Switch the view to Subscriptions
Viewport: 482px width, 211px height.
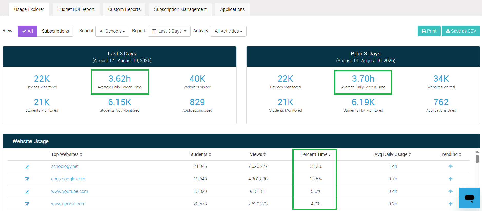pos(55,31)
